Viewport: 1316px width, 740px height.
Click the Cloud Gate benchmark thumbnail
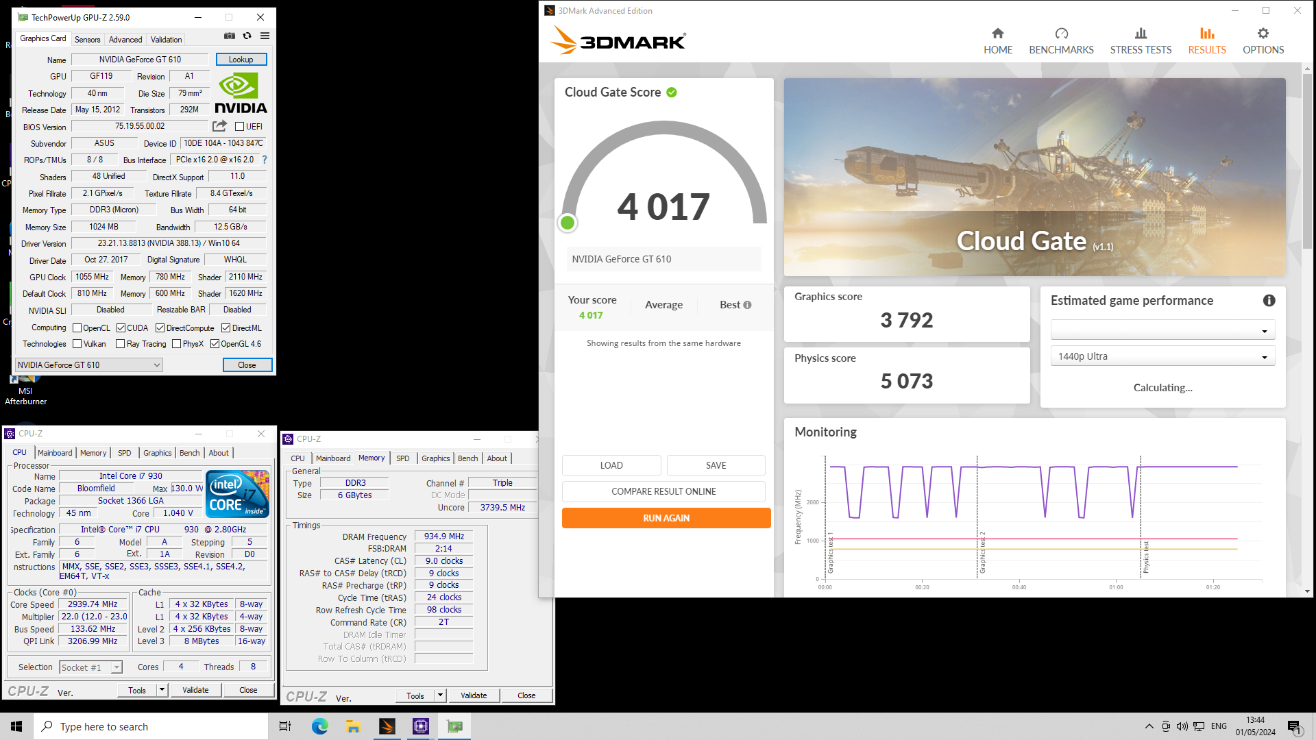coord(1034,177)
